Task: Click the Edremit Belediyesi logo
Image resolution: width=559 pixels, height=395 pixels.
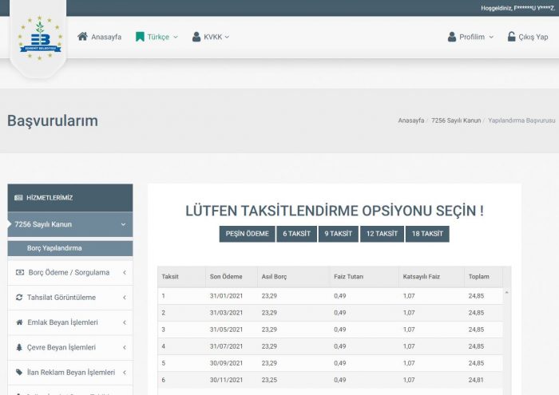Action: [40, 40]
